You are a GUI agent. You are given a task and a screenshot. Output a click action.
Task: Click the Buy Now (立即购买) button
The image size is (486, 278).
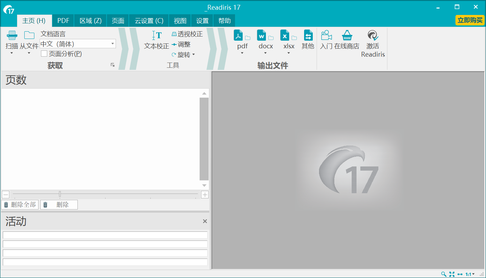click(470, 20)
